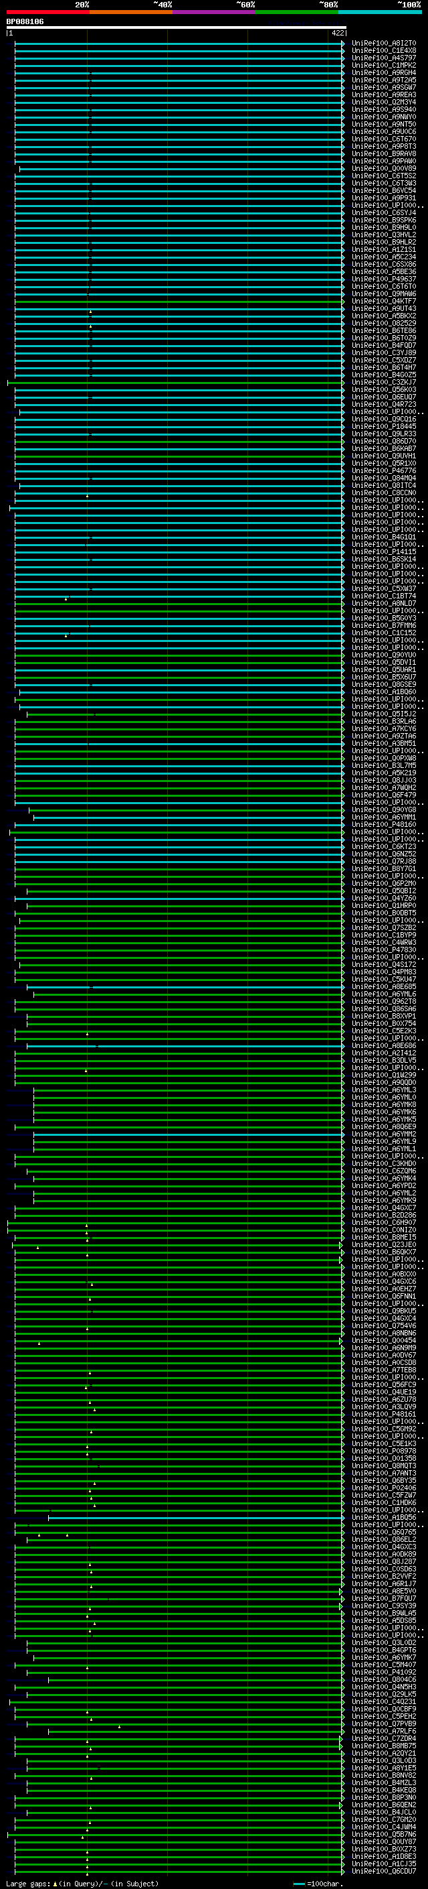This screenshot has width=428, height=1889.
Task: Select the UniRef100_B4G0Z5 label
Action: tap(384, 375)
